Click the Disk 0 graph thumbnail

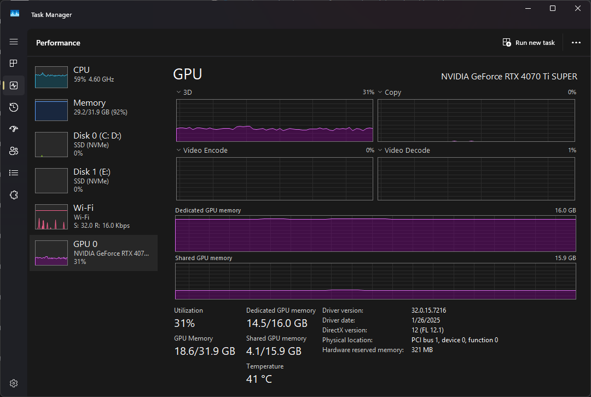[x=51, y=145]
